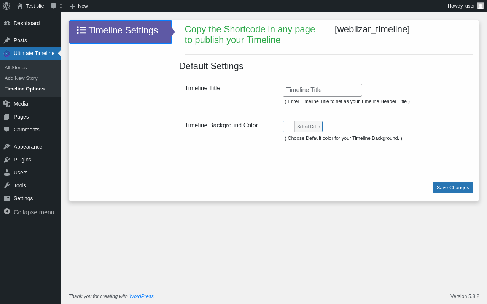The width and height of the screenshot is (487, 304).
Task: Collapse the admin sidebar menu
Action: pos(30,212)
